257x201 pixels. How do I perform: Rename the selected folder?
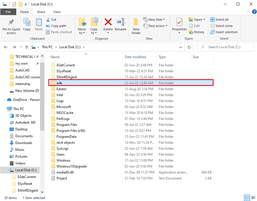pos(121,25)
